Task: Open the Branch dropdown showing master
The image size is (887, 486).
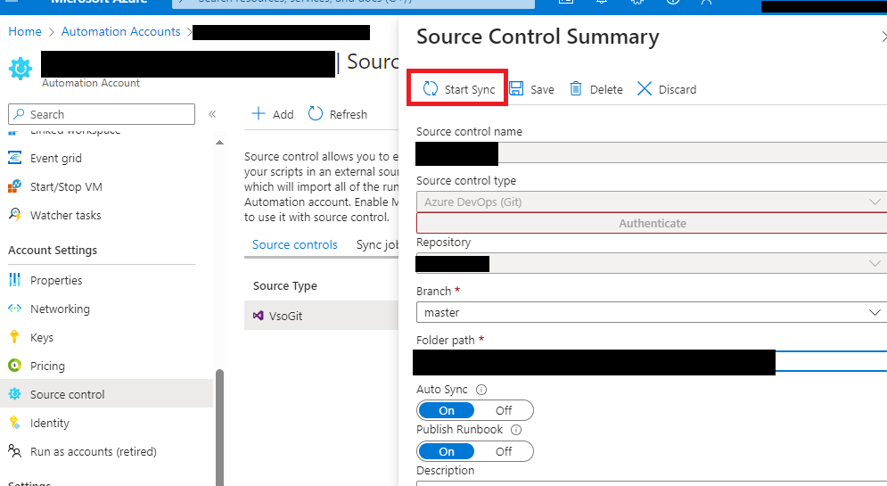Action: point(651,312)
